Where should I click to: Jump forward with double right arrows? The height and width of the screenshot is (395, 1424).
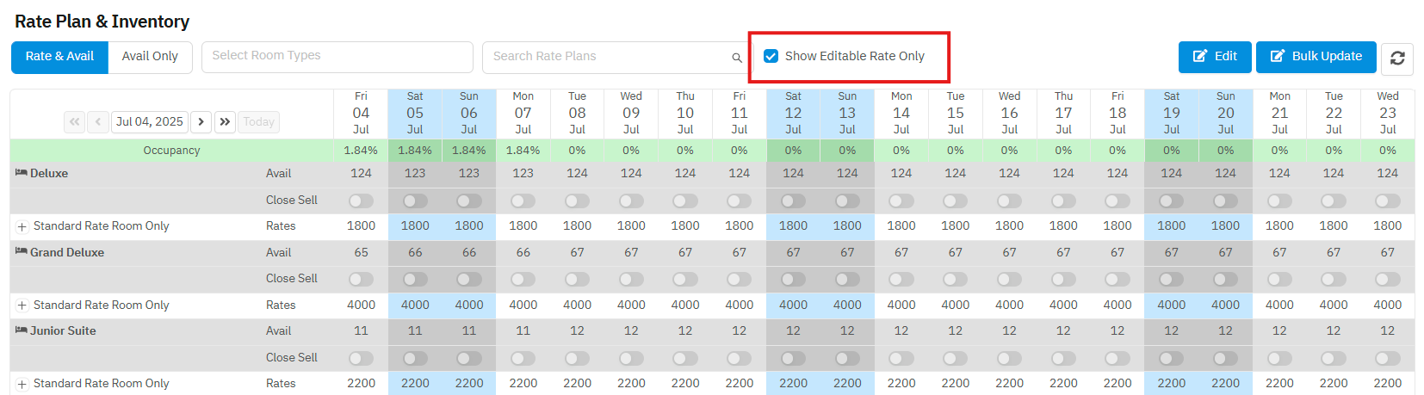(x=225, y=122)
